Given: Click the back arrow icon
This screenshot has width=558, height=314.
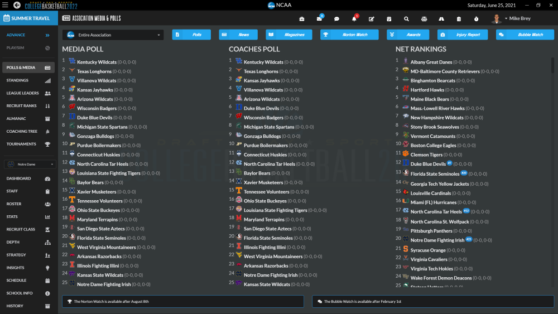Looking at the screenshot, I should coord(17,5).
